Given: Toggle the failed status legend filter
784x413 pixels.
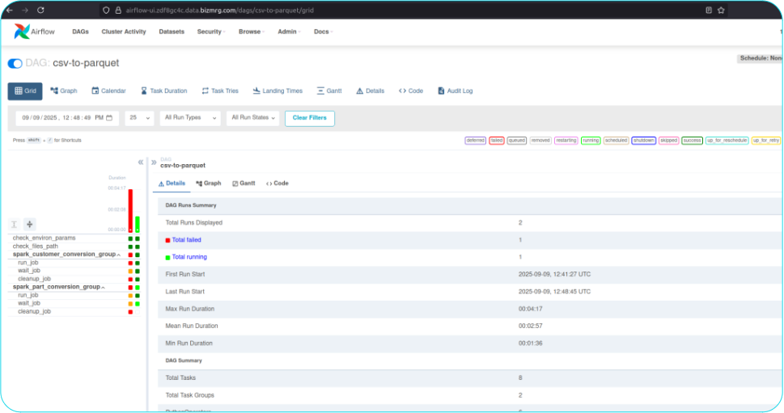Looking at the screenshot, I should (497, 140).
